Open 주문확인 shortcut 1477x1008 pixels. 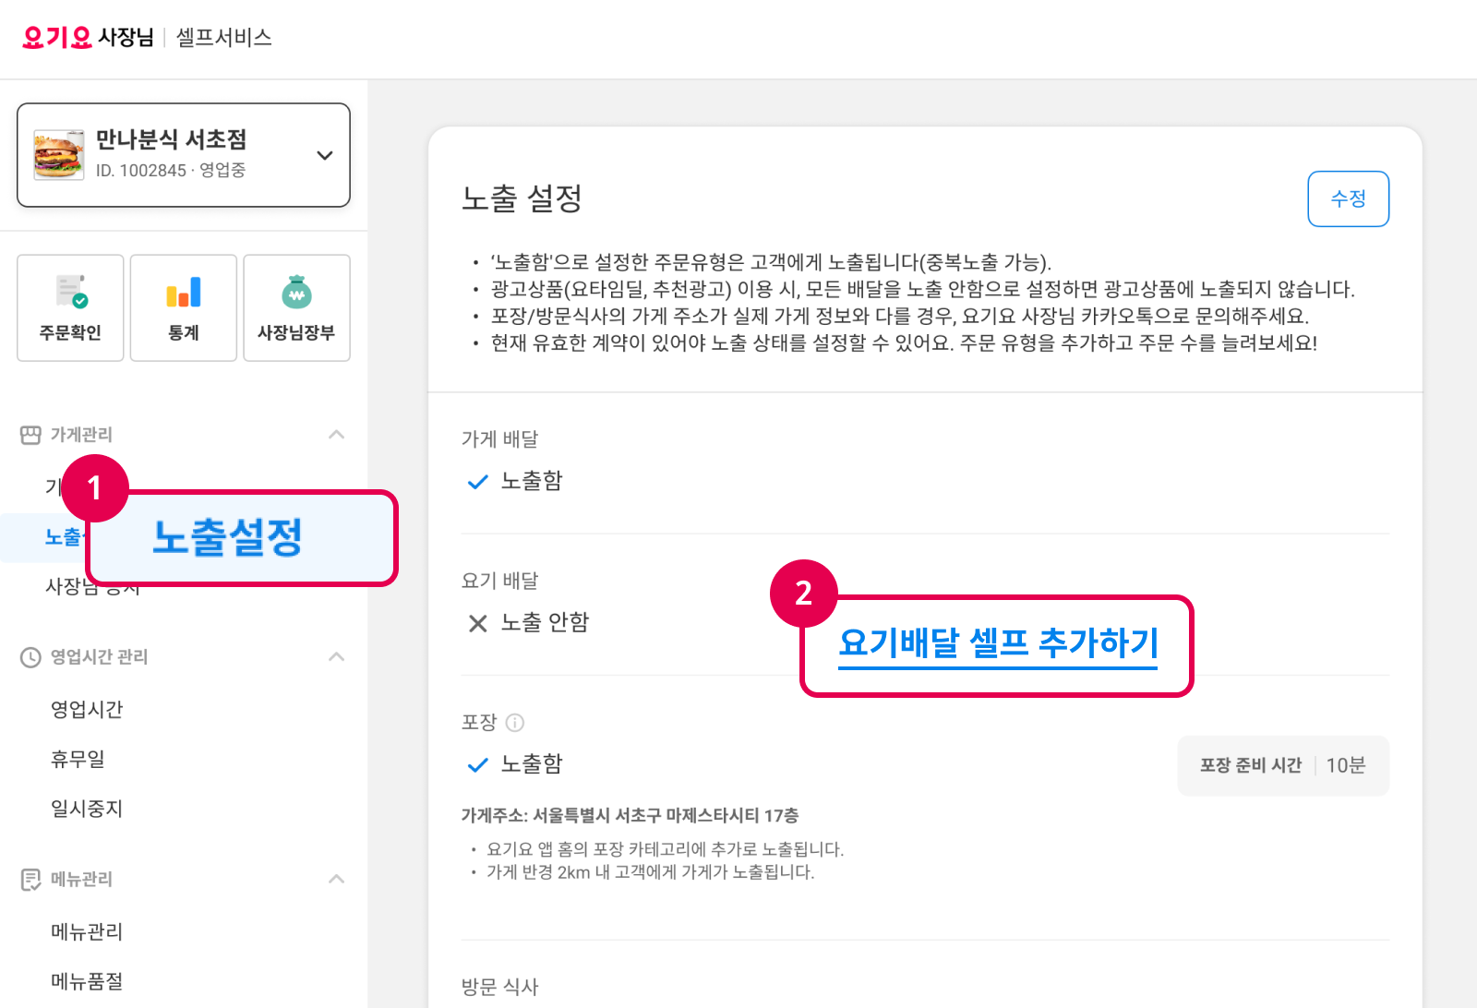[70, 307]
